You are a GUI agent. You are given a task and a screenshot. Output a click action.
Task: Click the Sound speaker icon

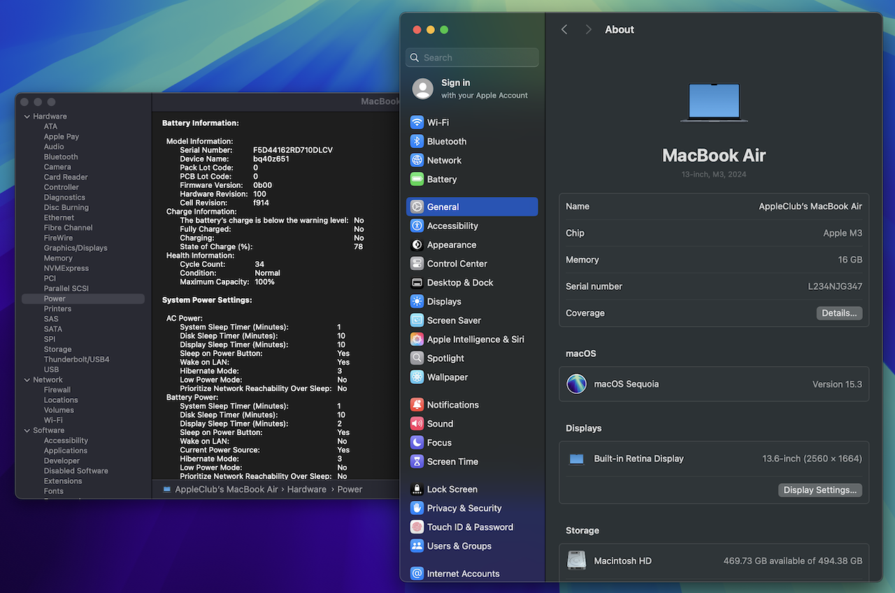coord(417,423)
